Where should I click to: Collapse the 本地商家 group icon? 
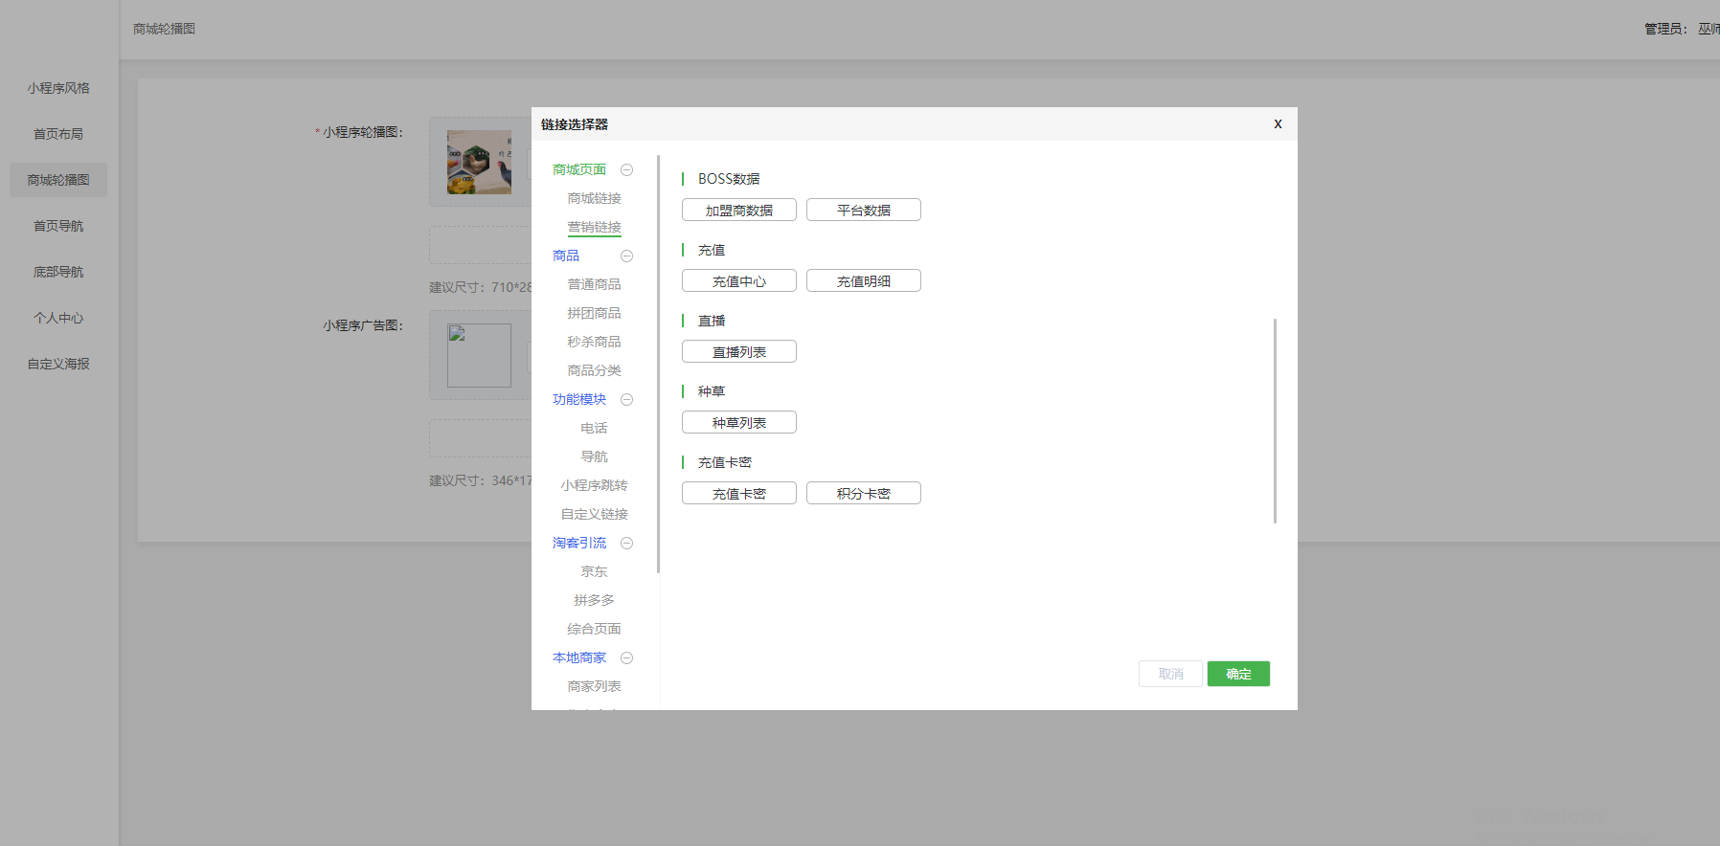click(626, 658)
